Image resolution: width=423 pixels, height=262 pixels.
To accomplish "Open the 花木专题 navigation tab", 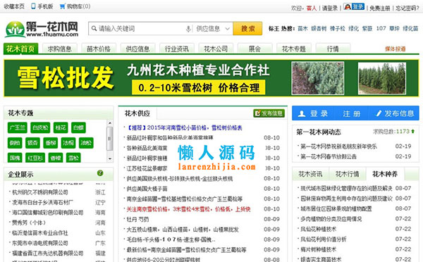I will click(294, 49).
